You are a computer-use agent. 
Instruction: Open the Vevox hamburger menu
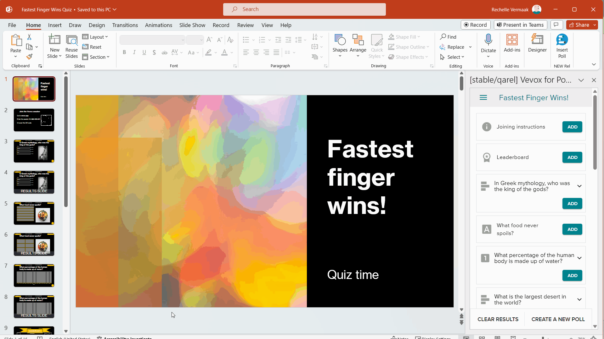point(483,98)
